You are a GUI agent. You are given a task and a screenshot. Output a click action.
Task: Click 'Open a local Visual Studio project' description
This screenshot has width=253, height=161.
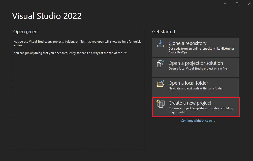[198, 69]
